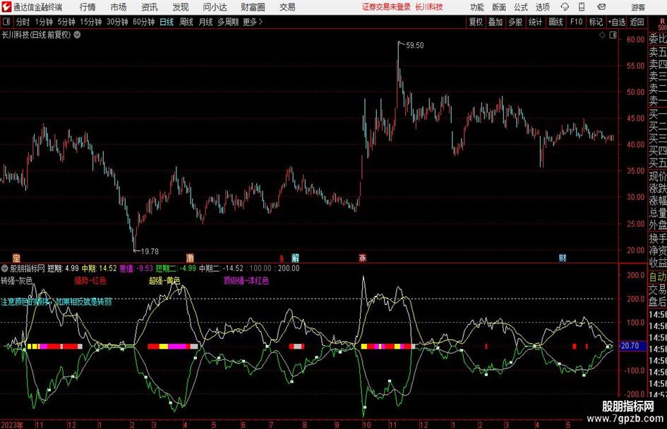Expand 更多 period options
Viewport: 667px width, 429px height.
pos(253,22)
